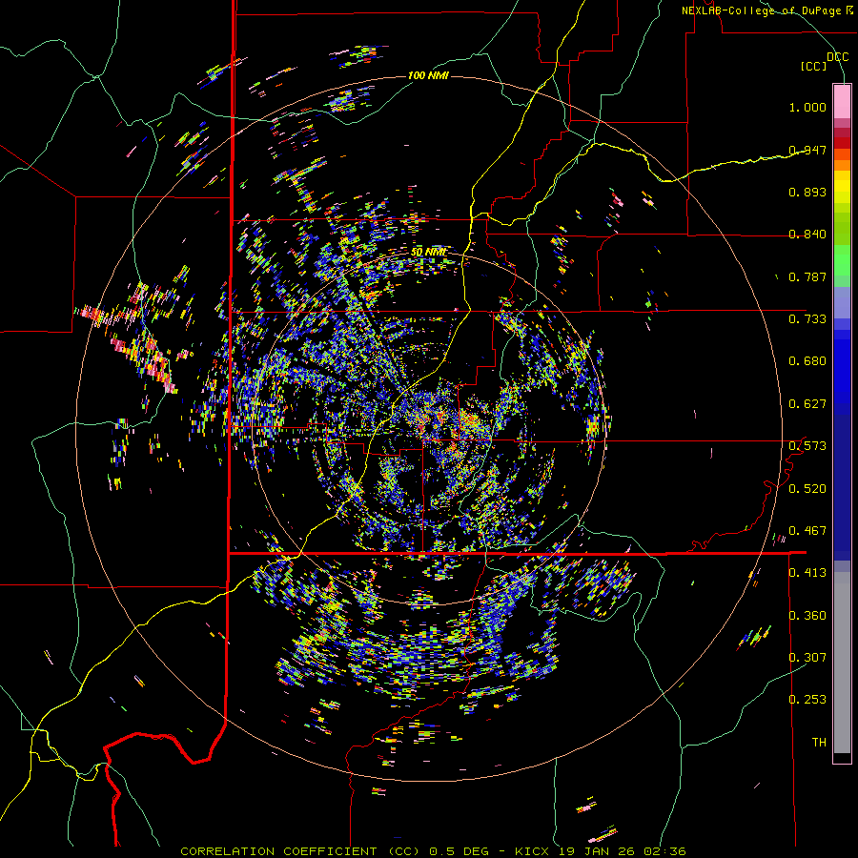Click the DCC label above the scale
The image size is (858, 858).
coord(837,57)
